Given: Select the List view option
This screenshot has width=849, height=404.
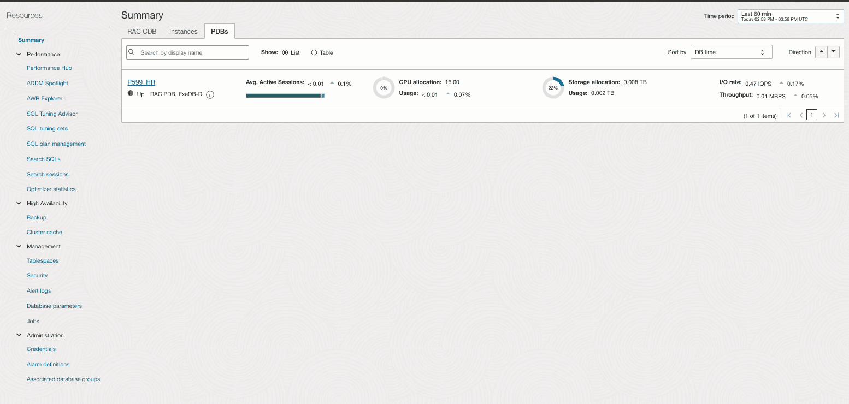Looking at the screenshot, I should coord(285,52).
